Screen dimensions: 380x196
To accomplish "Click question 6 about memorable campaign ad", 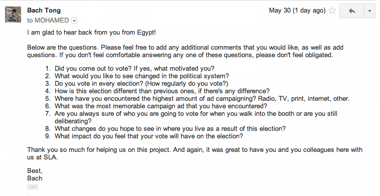I will tap(161, 106).
